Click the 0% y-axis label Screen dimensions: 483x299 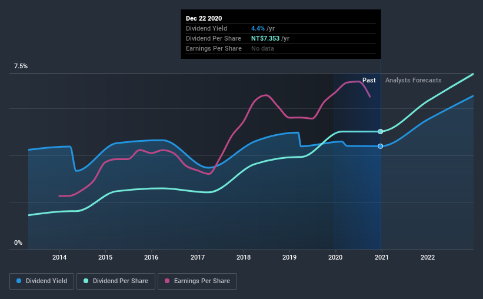(x=18, y=243)
